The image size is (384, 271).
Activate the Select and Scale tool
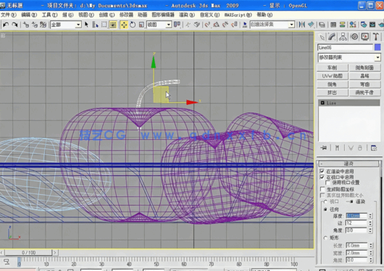pos(141,25)
